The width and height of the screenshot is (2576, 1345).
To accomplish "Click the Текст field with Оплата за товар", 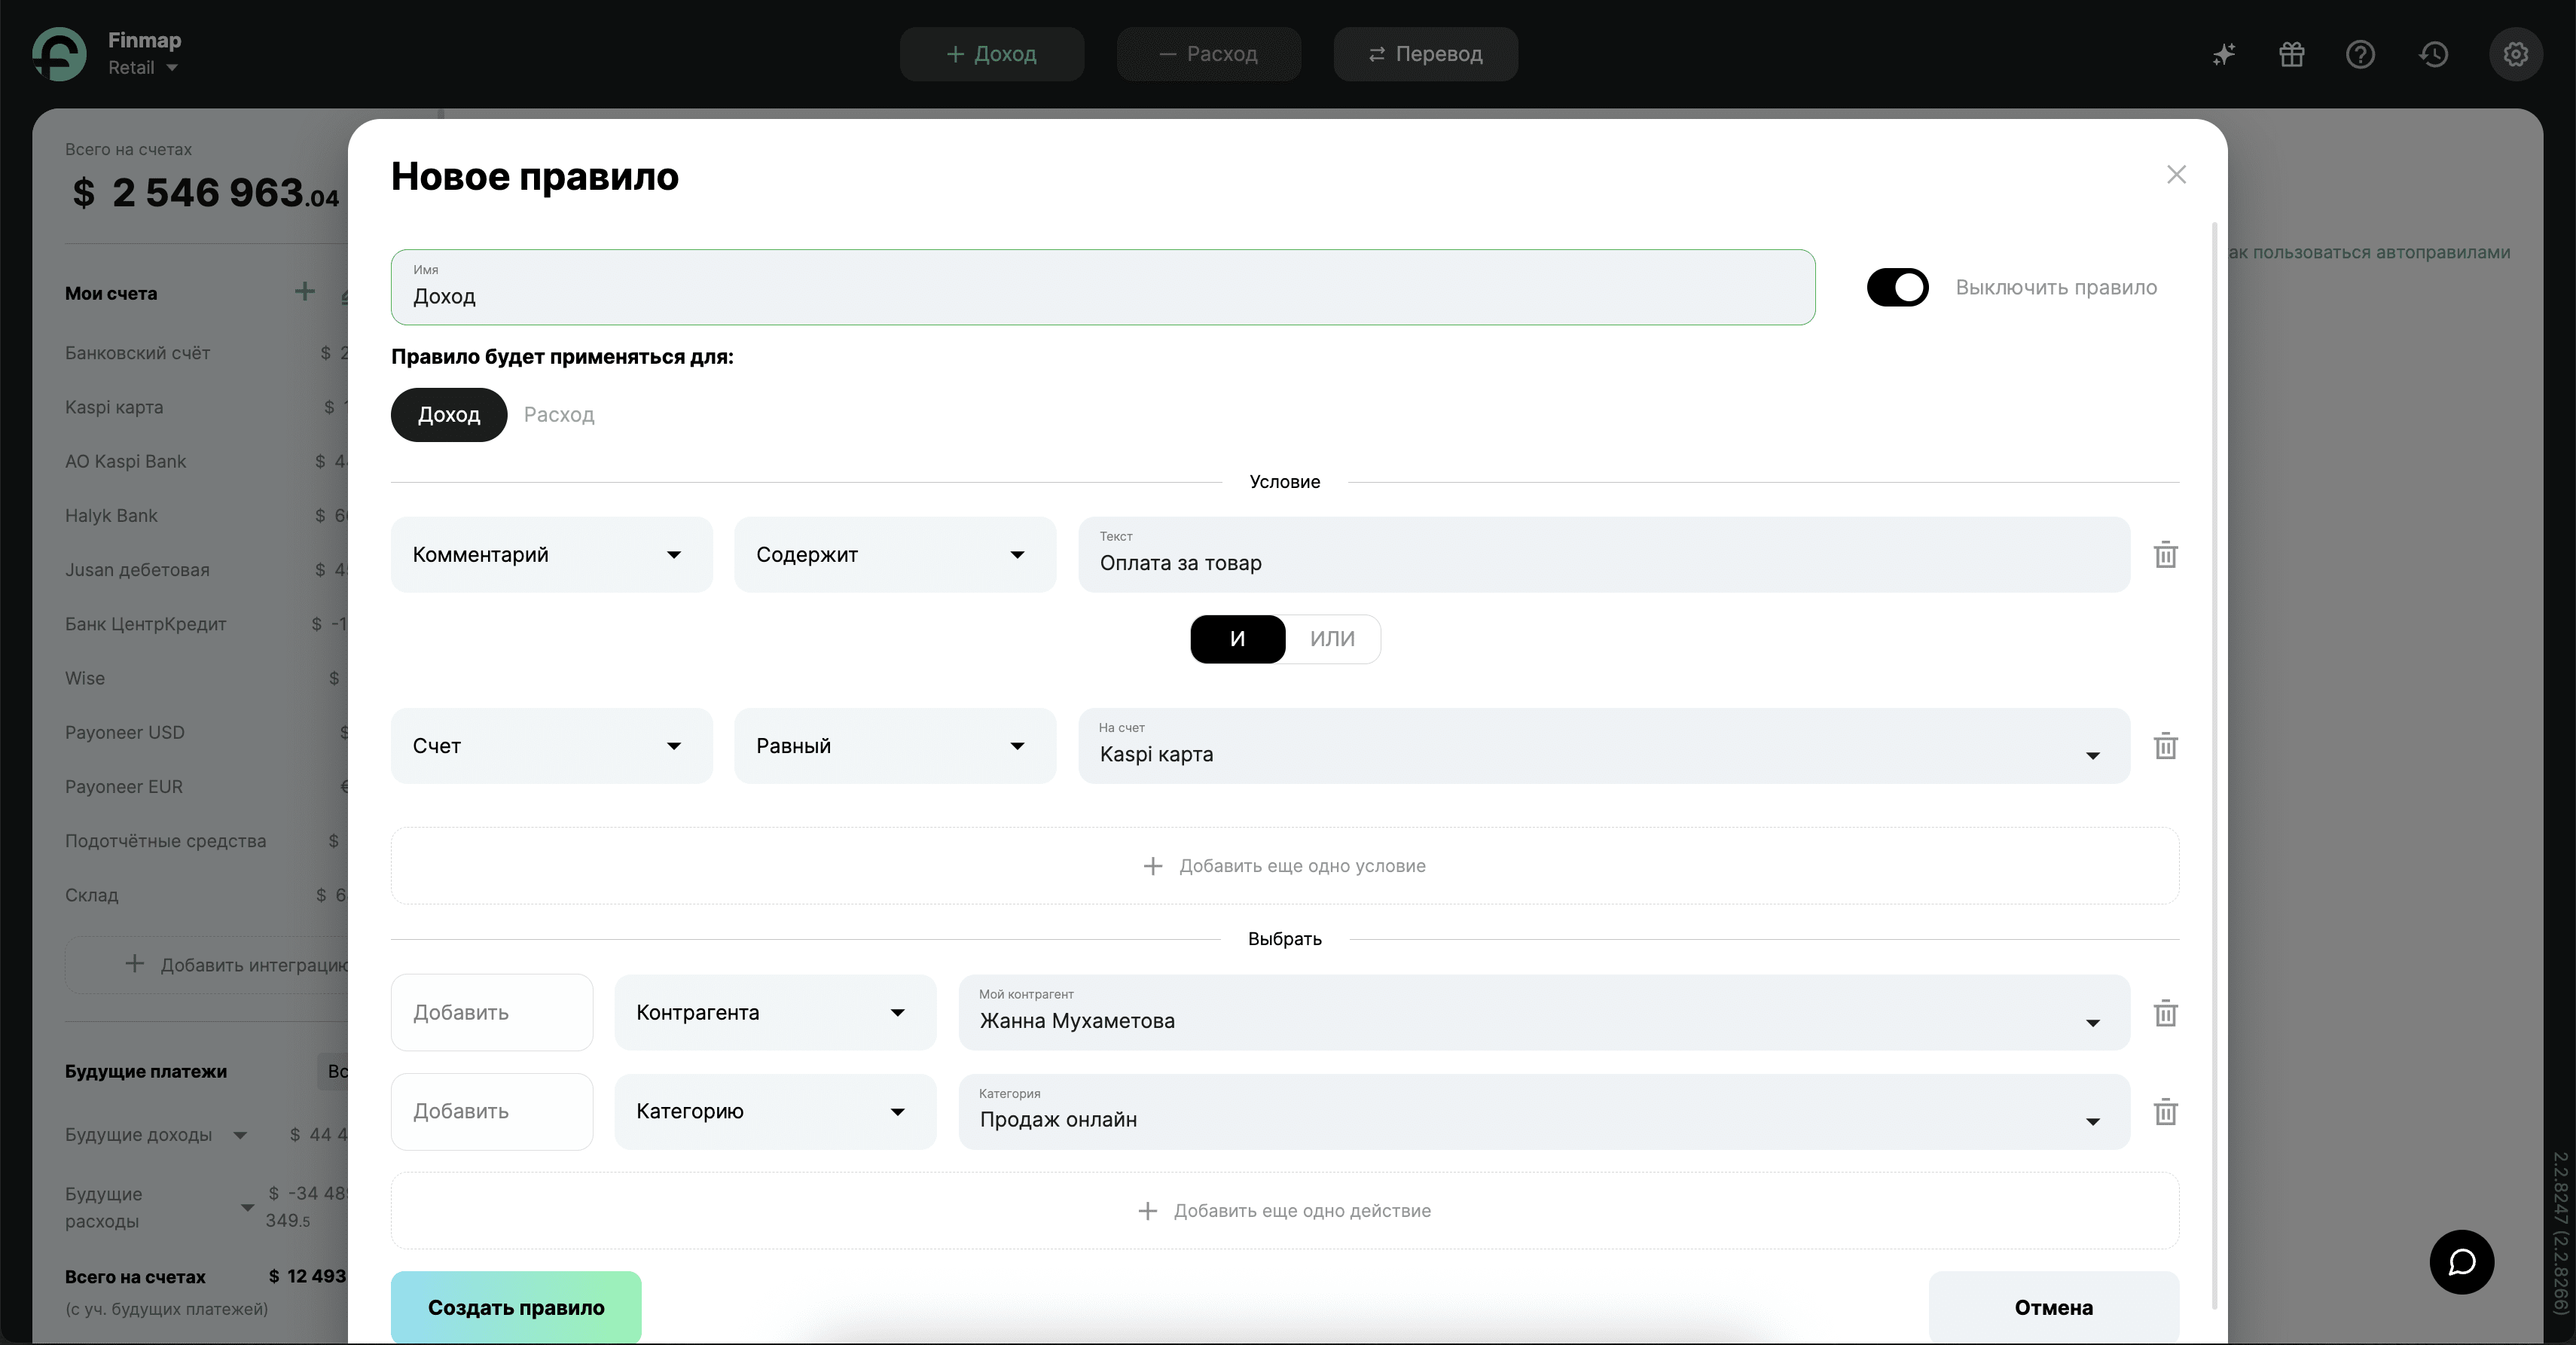I will [x=1603, y=555].
